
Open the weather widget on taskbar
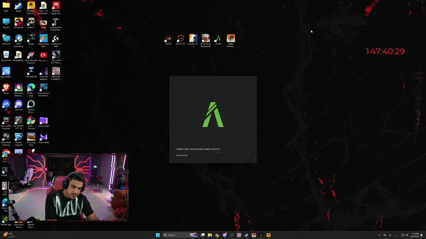pyautogui.click(x=8, y=235)
